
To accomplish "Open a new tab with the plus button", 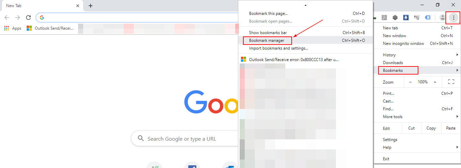I will pyautogui.click(x=91, y=6).
